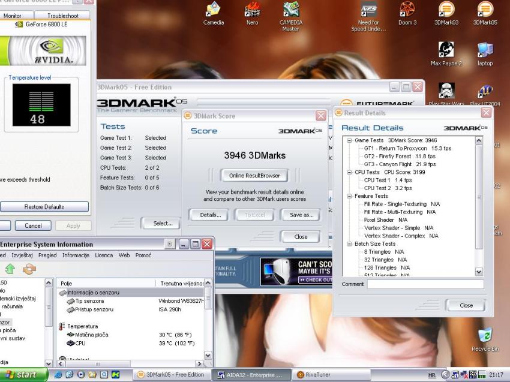Screen dimensions: 510x382
Task: Click the AIDA32 refresh toolbar icon
Action: [29, 269]
